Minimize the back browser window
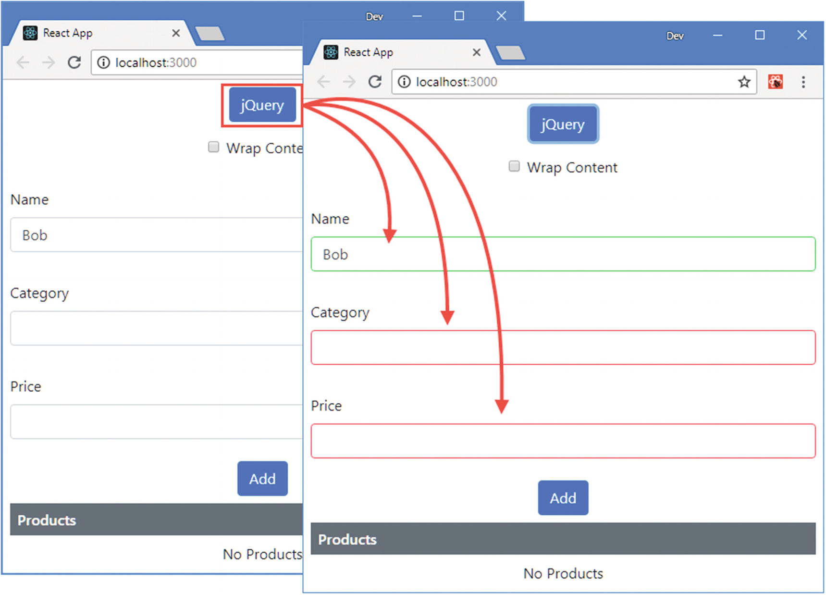 417,16
